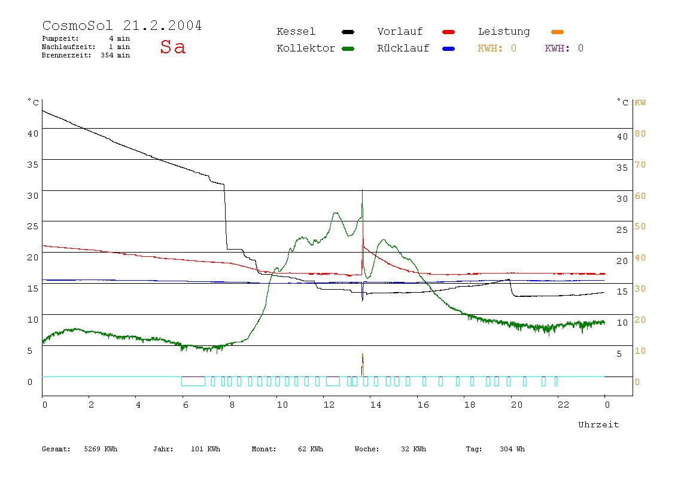Select the "Pumpzeit:" label
This screenshot has width=687, height=486.
coord(60,38)
